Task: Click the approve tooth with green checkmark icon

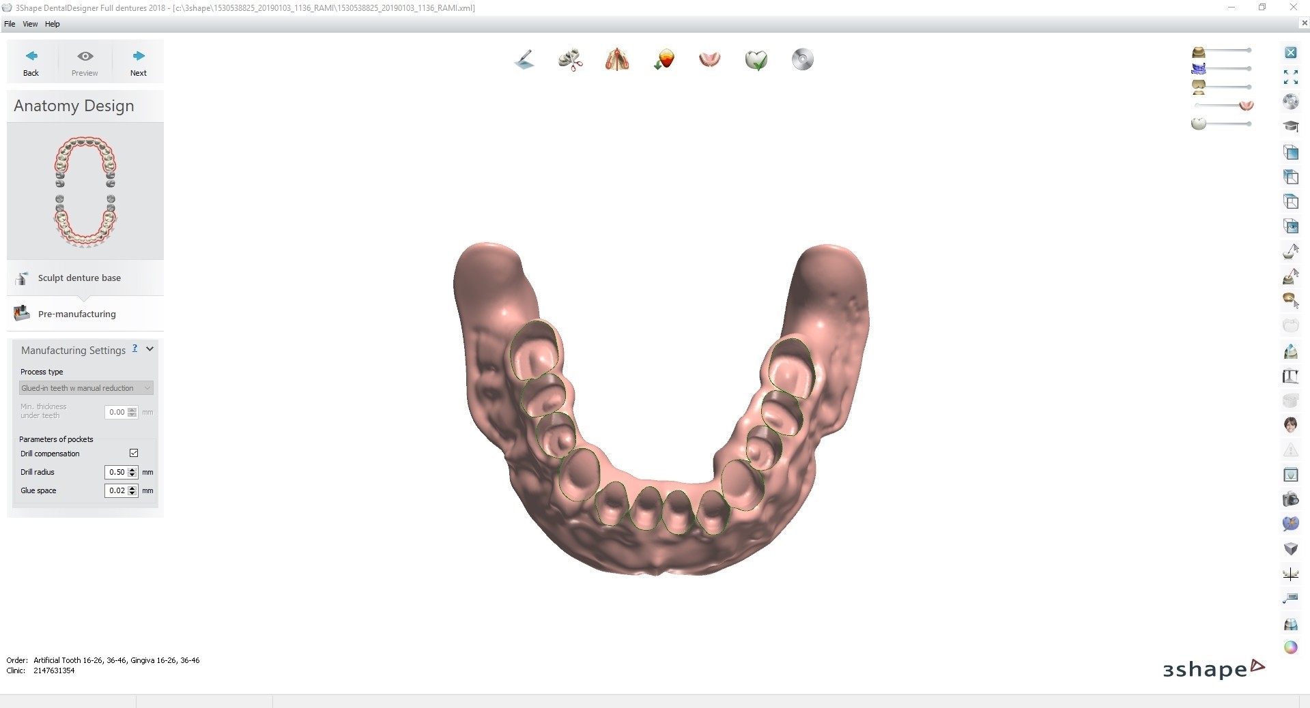Action: [756, 59]
